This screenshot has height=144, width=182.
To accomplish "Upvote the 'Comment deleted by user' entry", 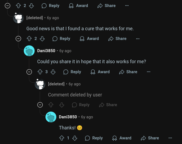I will point(51,105).
